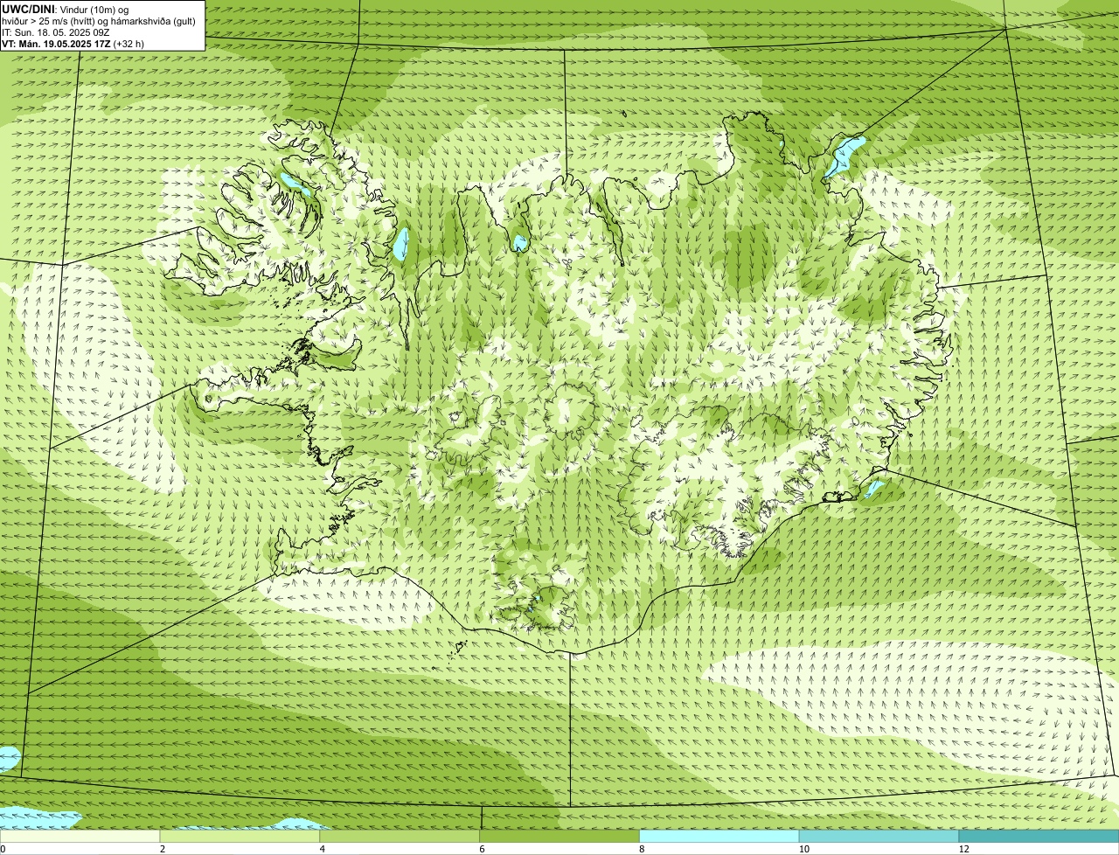Viewport: 1119px width, 855px height.
Task: Click the scale label '8'
Action: tap(642, 849)
